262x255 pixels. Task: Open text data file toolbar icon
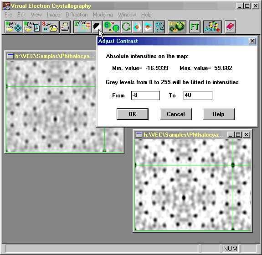click(x=32, y=27)
